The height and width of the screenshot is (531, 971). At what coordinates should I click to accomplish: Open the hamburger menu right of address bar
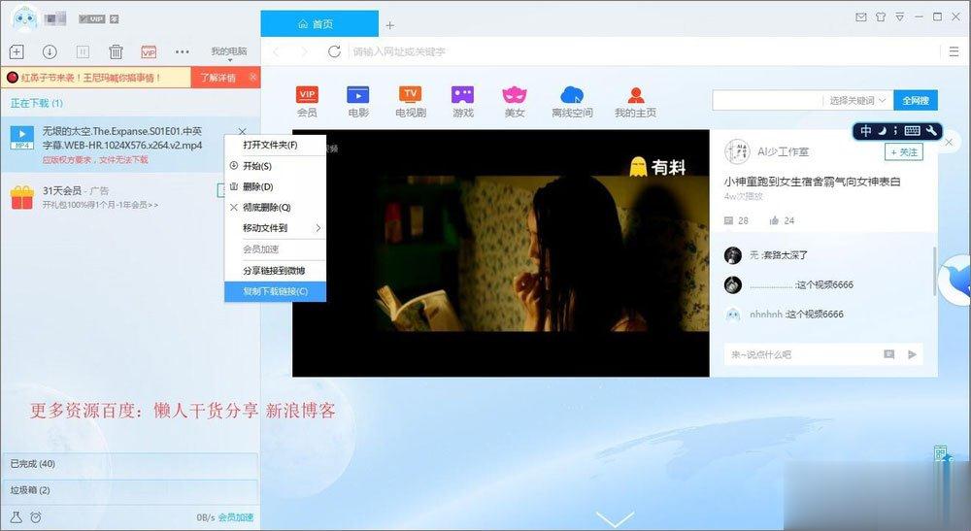tap(954, 51)
